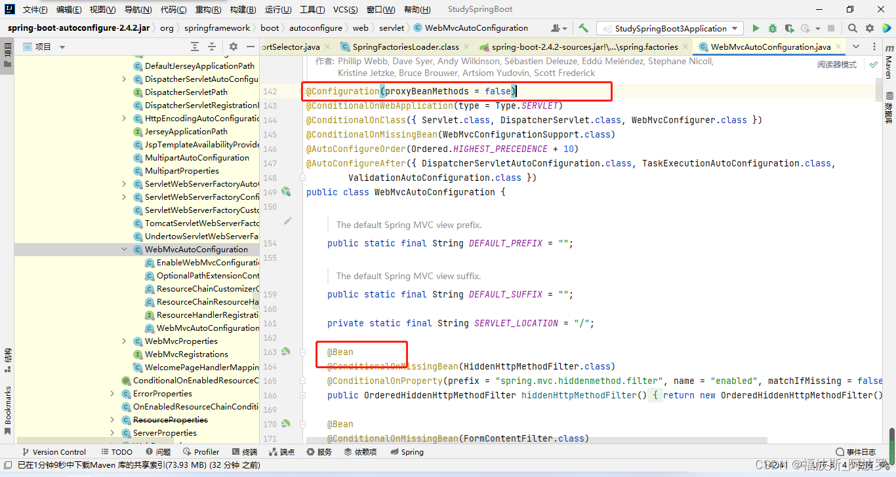
Task: Click the editor's horizontal scrollbar
Action: [x=535, y=440]
